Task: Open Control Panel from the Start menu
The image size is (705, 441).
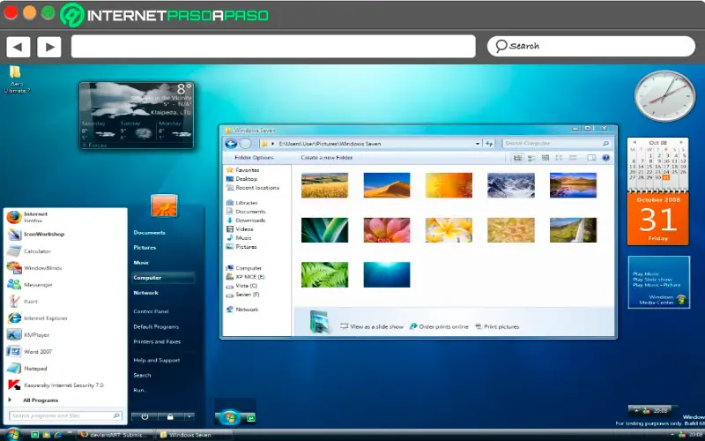Action: [x=151, y=311]
